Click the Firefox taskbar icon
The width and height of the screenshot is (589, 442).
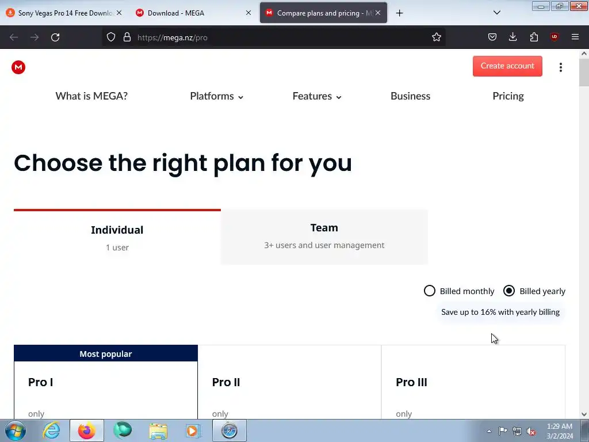(x=86, y=430)
